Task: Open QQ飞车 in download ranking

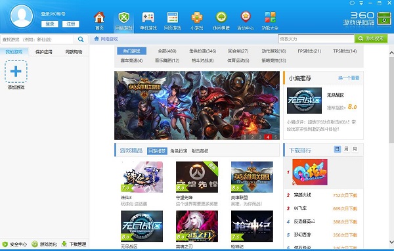Action: 300,208
